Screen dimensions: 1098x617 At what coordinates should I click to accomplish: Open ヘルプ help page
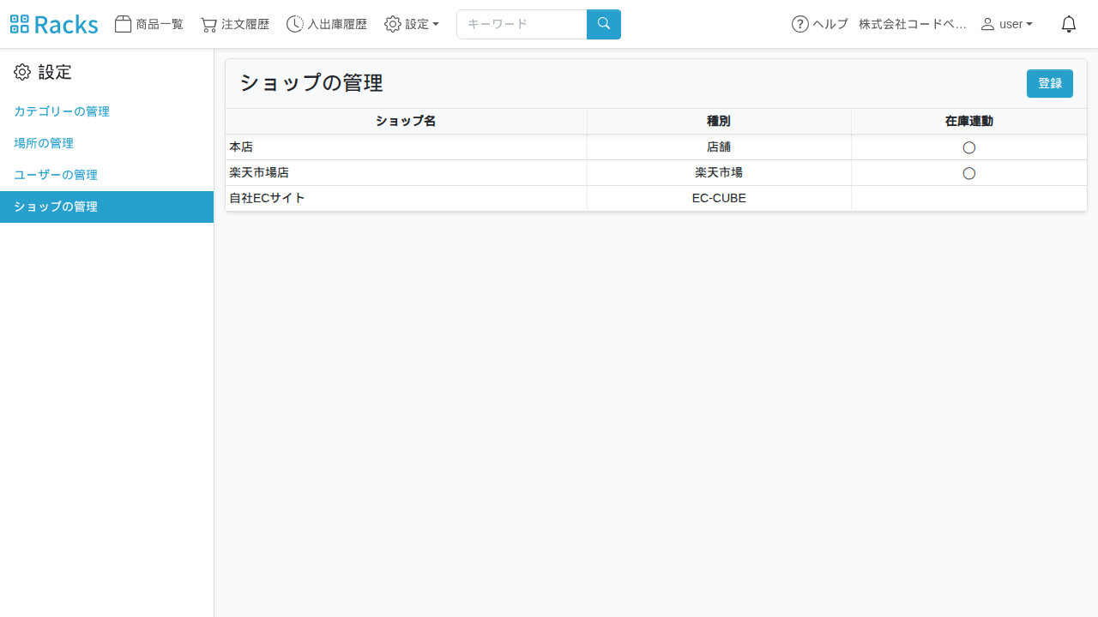point(820,24)
